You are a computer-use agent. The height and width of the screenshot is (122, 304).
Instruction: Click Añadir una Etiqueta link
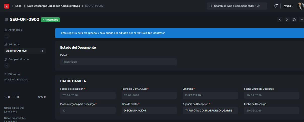[x=17, y=80]
